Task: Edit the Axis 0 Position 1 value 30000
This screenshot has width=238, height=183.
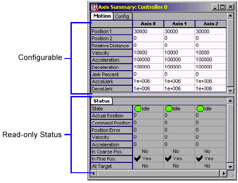Action: pos(148,31)
